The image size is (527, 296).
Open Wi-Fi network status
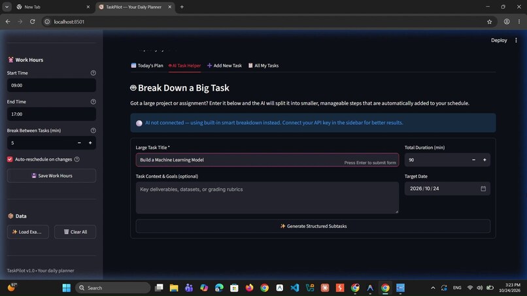[470, 288]
